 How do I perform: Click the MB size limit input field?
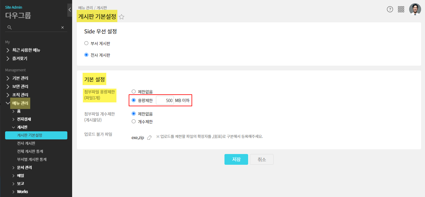pos(165,101)
